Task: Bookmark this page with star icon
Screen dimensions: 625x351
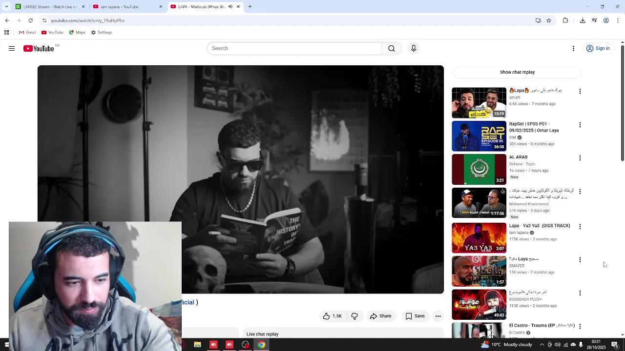Action: [x=549, y=20]
